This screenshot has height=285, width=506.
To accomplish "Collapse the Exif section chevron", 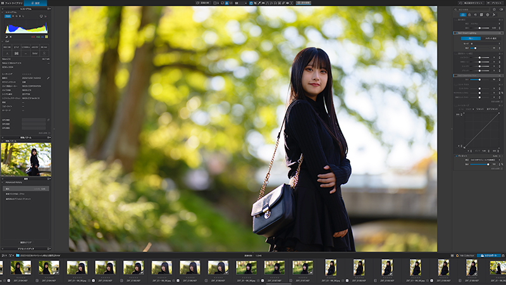I will [3, 41].
